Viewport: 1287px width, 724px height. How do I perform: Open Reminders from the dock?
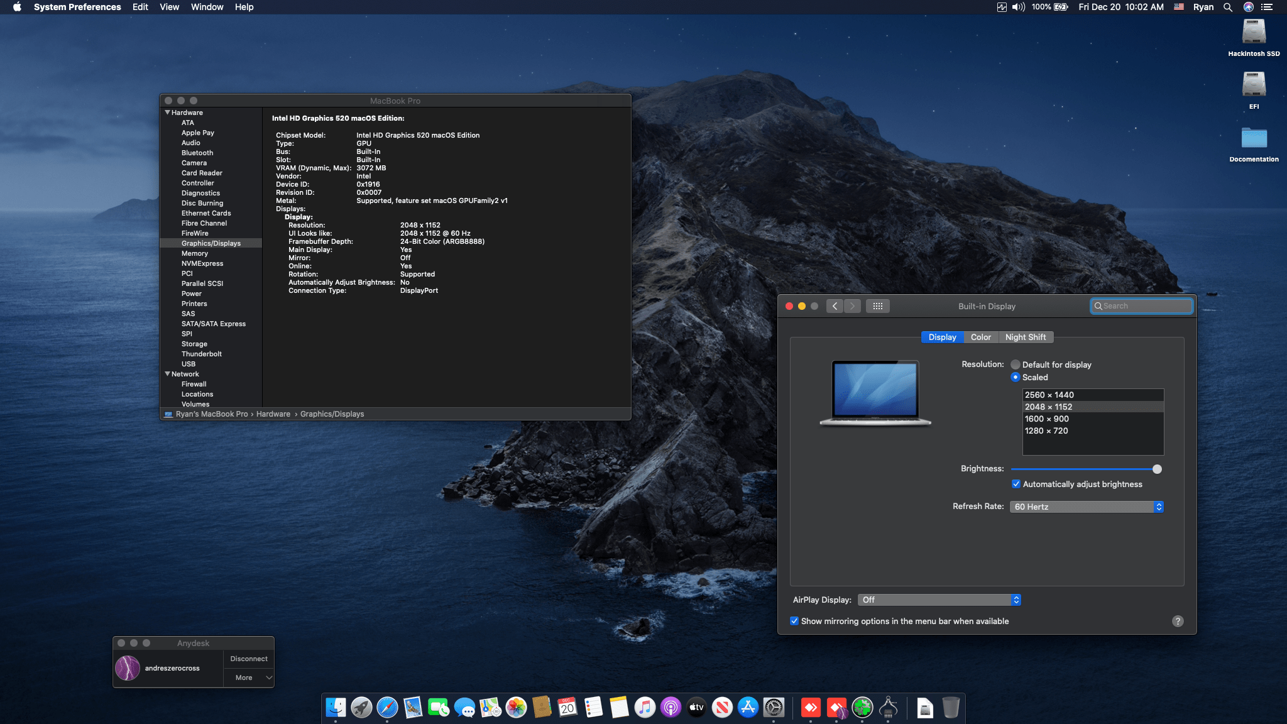[x=593, y=708]
